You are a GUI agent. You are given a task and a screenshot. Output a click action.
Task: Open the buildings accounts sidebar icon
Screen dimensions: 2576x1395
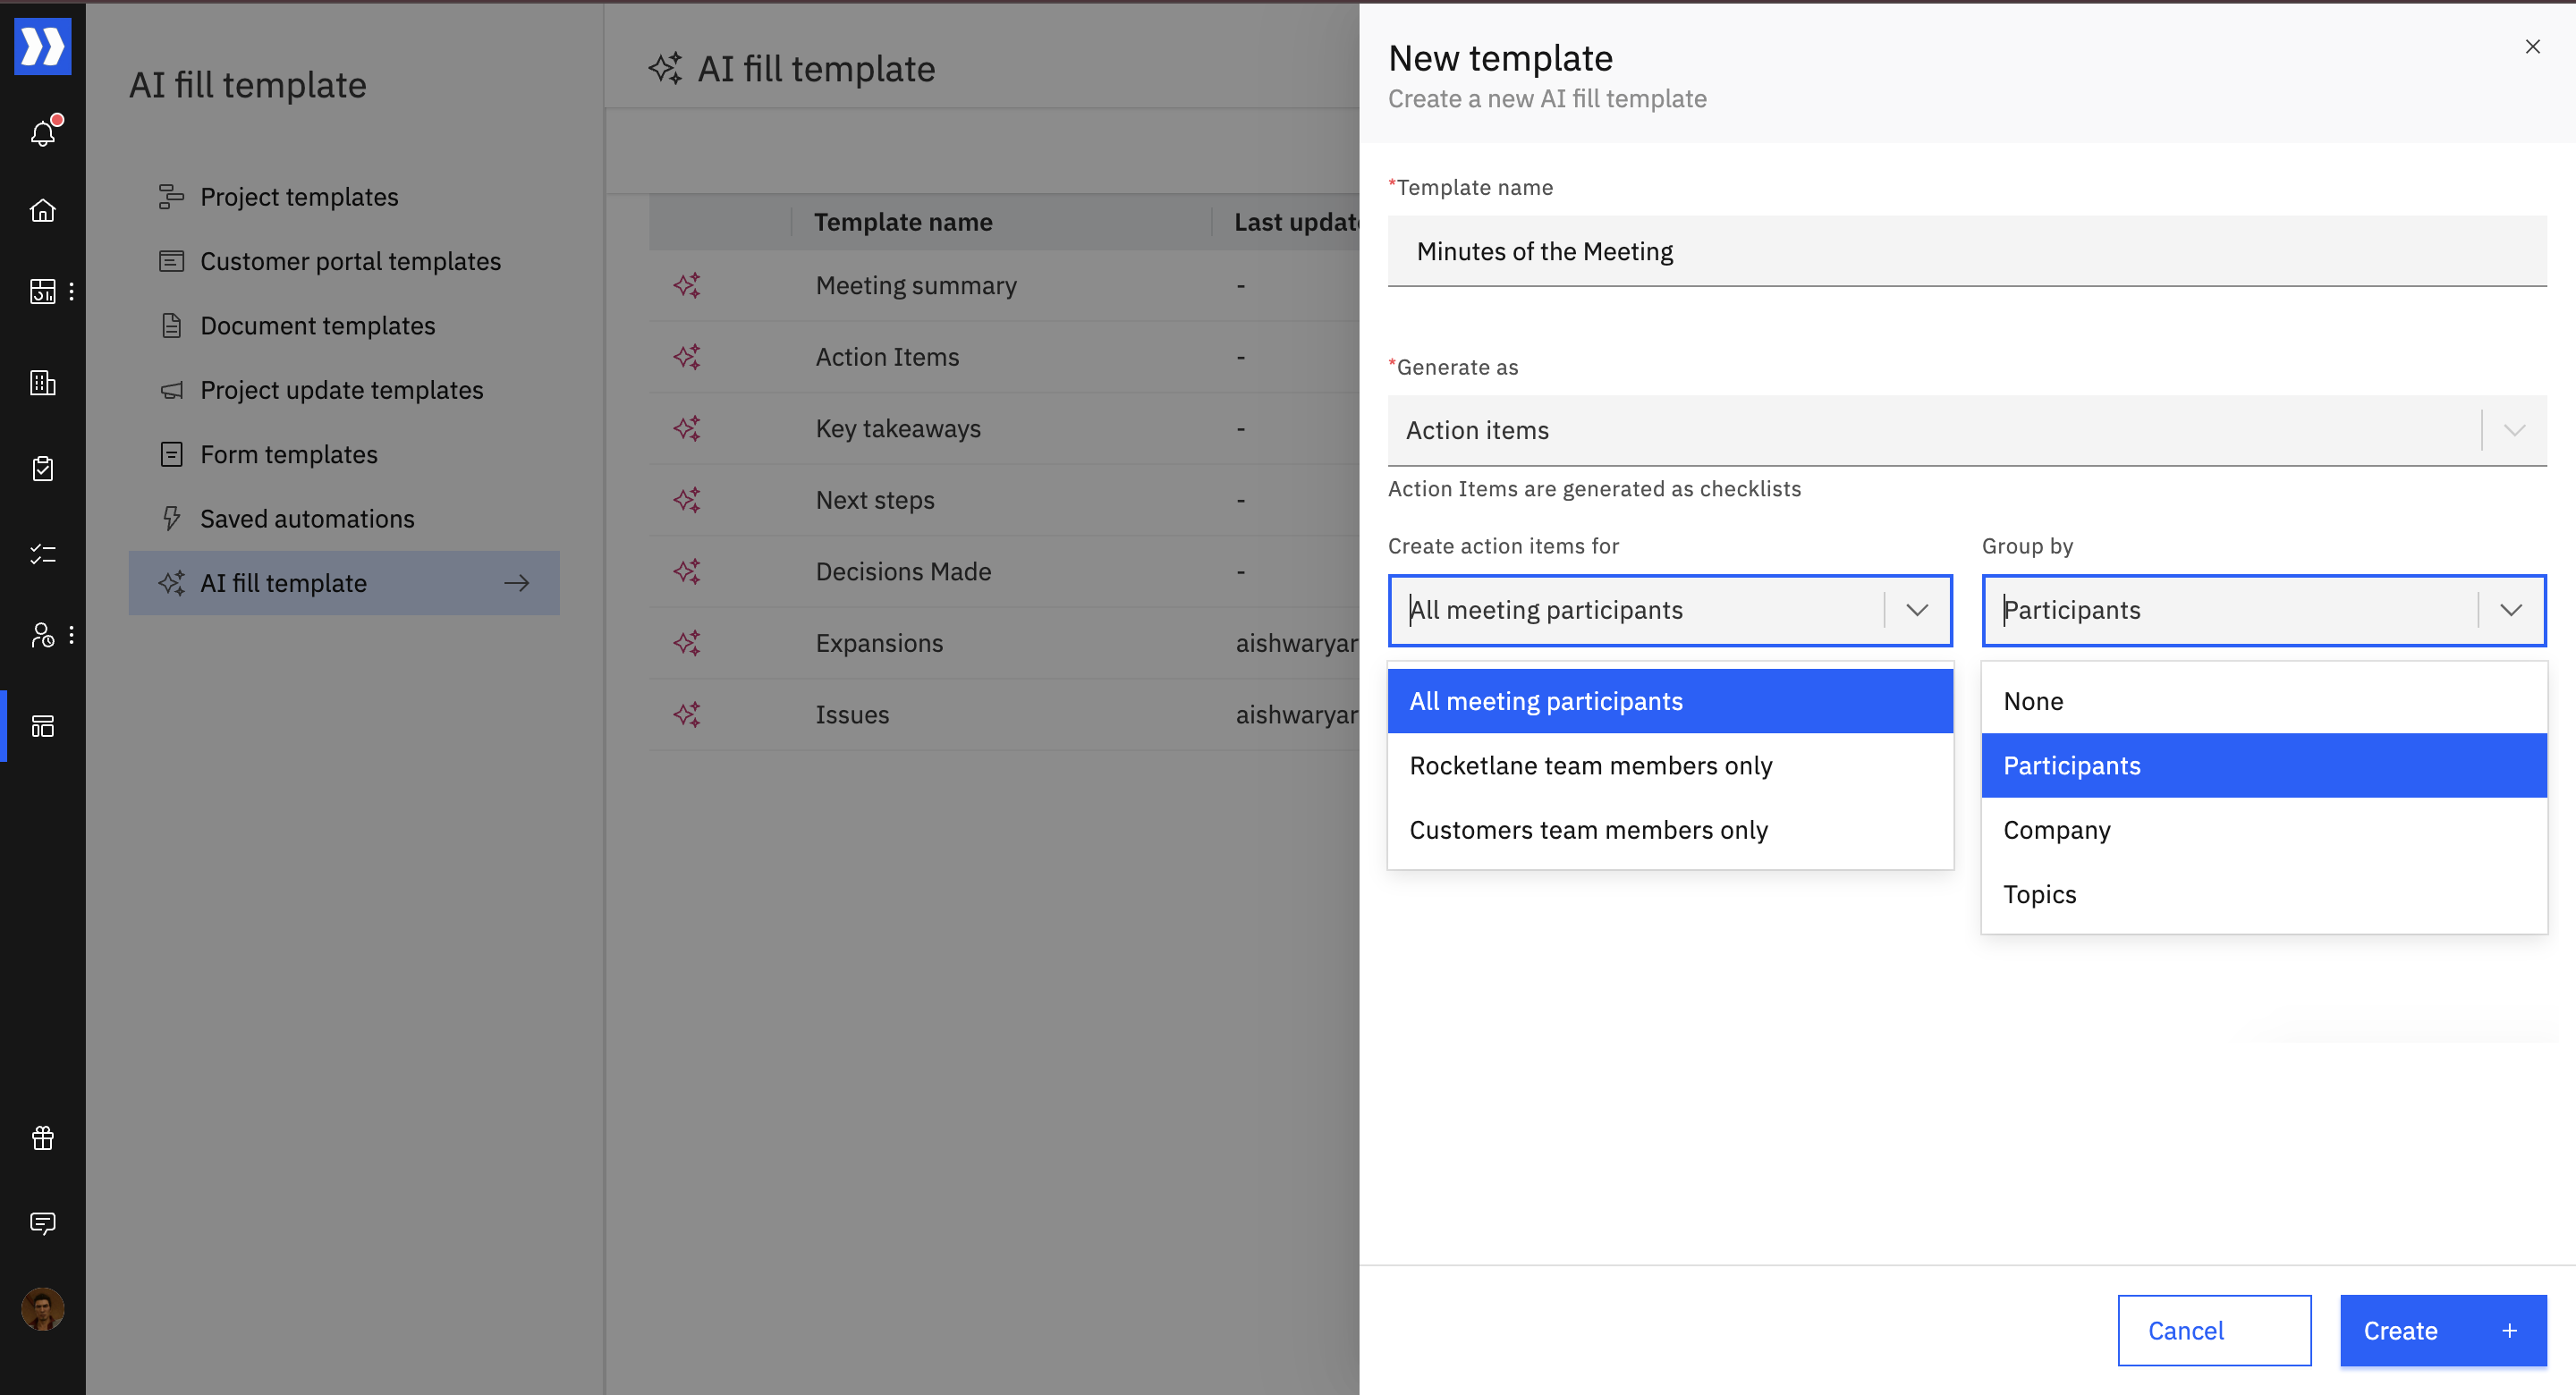[43, 382]
